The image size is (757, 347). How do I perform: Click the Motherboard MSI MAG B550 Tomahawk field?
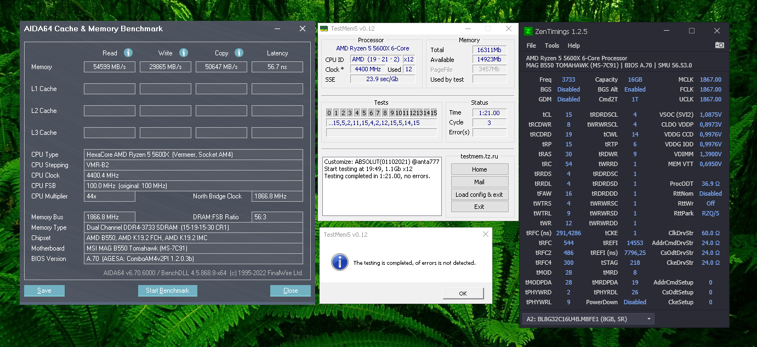pyautogui.click(x=193, y=248)
